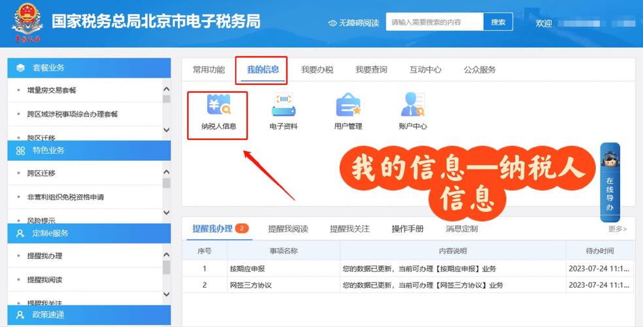Switch to the 我的信息 tab
The image size is (643, 327).
pyautogui.click(x=263, y=70)
